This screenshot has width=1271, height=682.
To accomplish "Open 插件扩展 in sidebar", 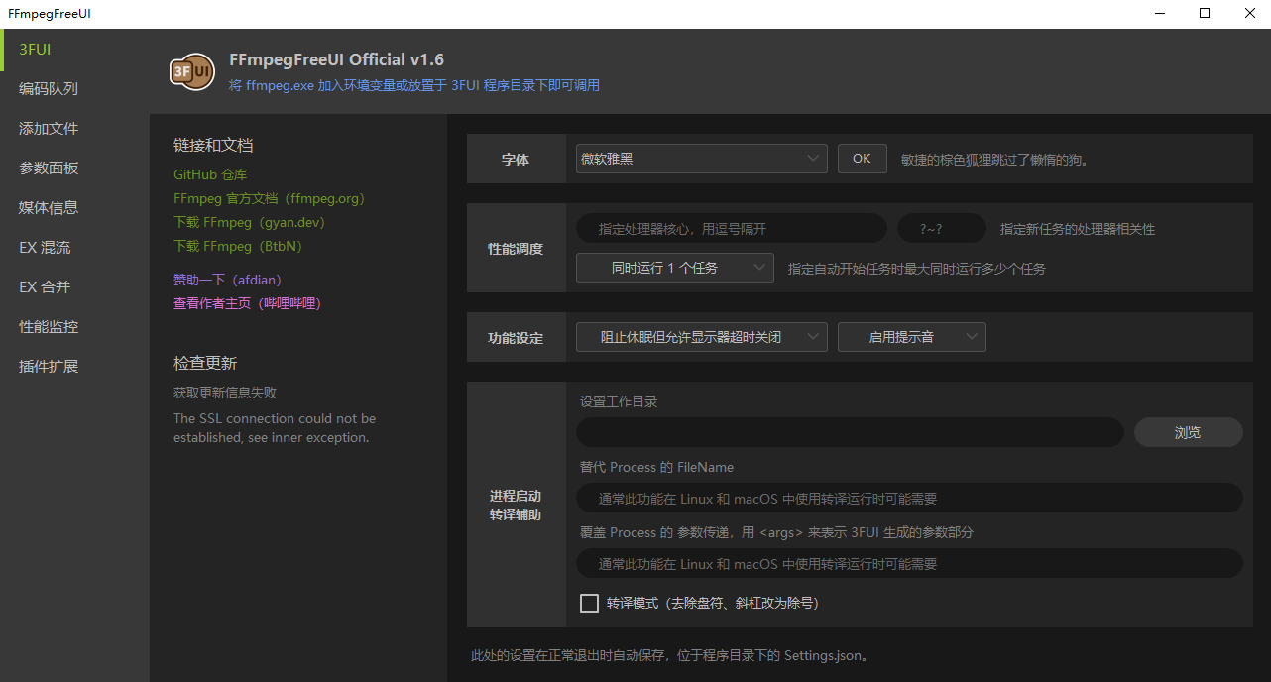I will (x=49, y=366).
